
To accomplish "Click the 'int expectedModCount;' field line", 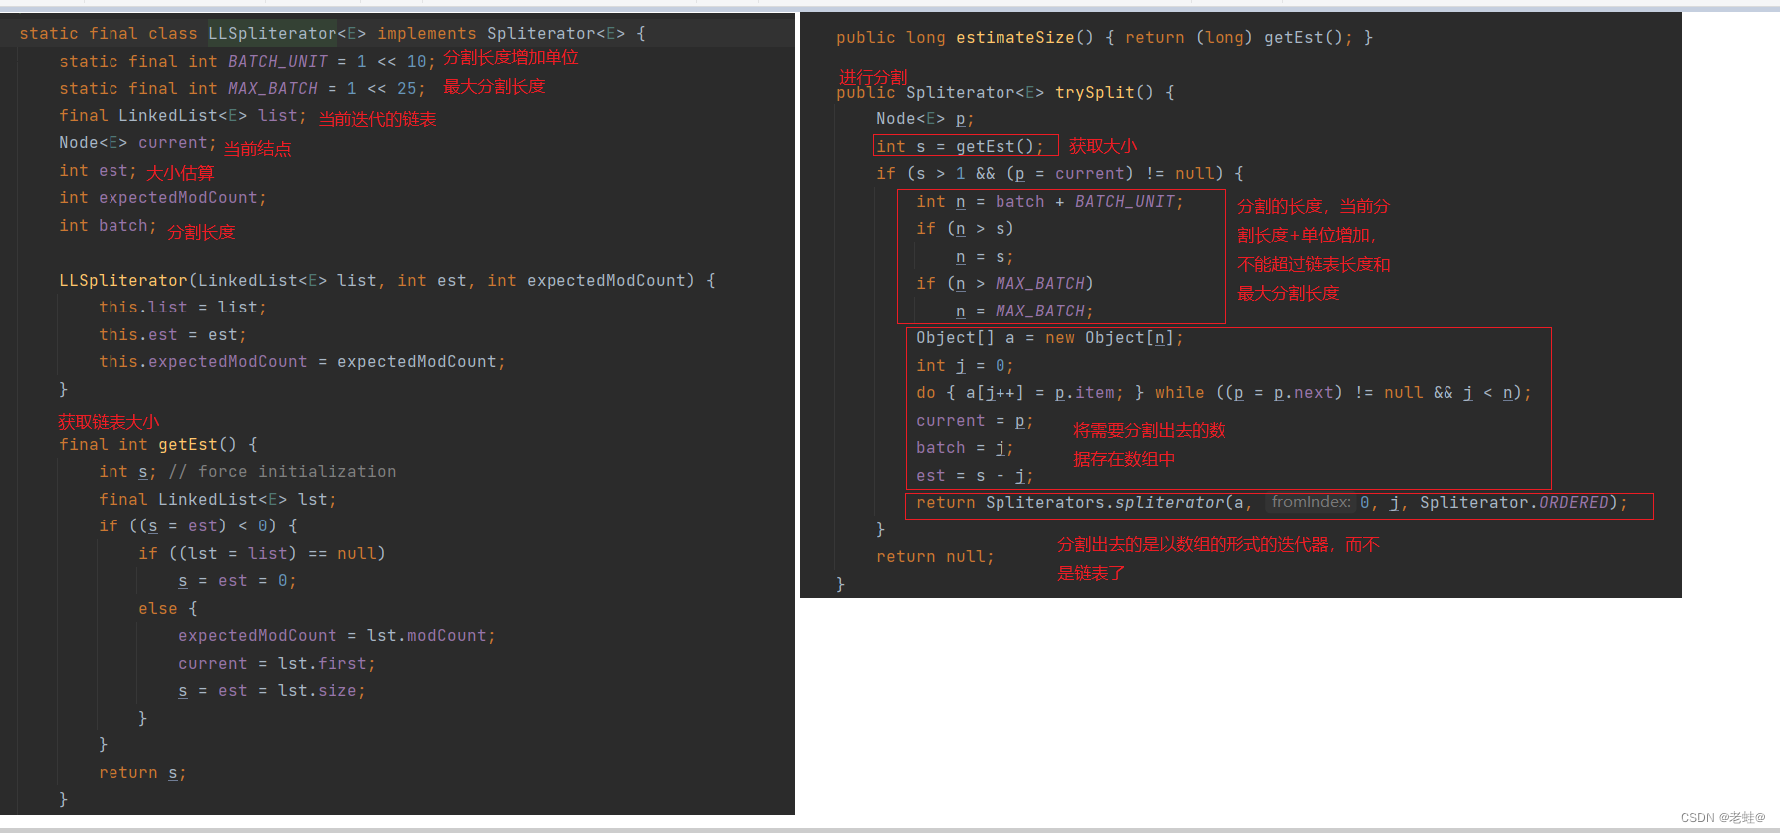I will [x=162, y=198].
